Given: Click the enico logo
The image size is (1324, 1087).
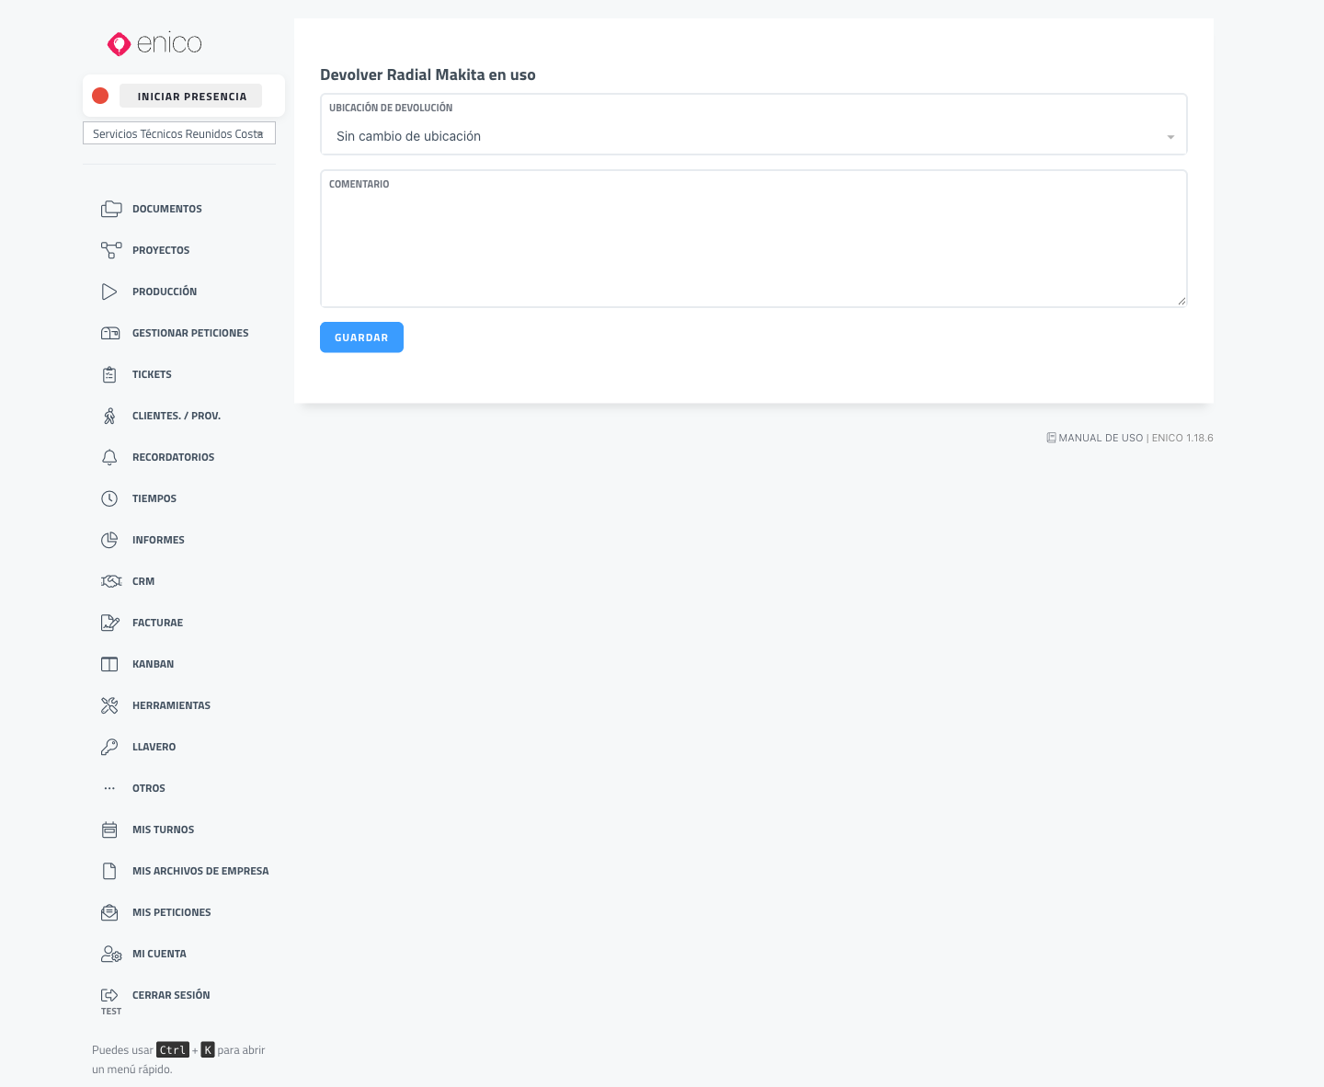Looking at the screenshot, I should point(154,43).
